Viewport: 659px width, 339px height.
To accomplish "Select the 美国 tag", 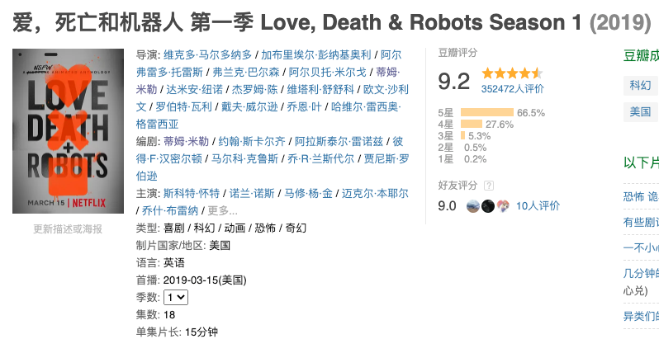I will [x=640, y=111].
